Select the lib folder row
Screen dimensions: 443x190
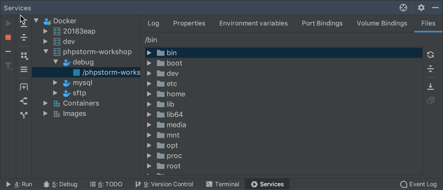click(284, 104)
